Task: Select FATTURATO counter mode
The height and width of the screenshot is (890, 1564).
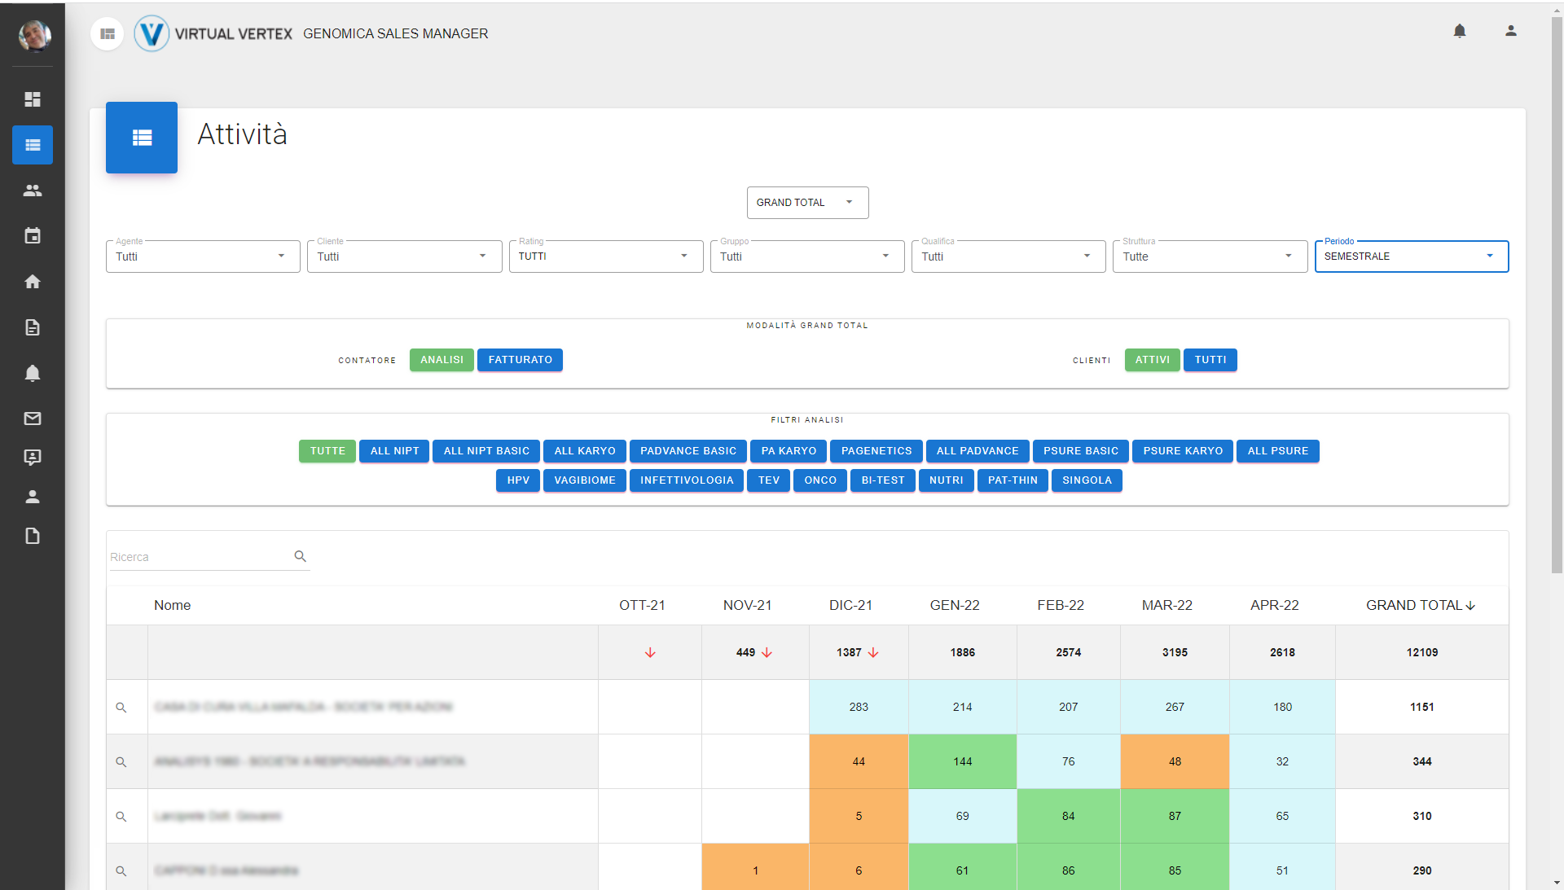Action: (x=520, y=360)
